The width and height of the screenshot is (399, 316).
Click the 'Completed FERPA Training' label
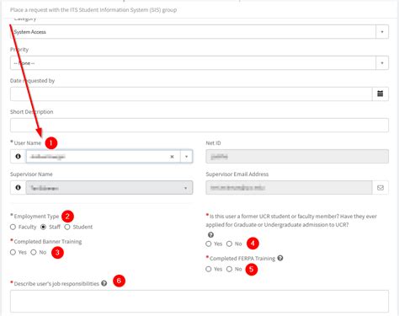tap(242, 259)
